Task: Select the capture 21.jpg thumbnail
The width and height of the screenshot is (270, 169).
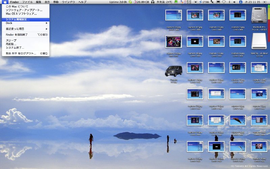Action: (x=195, y=120)
